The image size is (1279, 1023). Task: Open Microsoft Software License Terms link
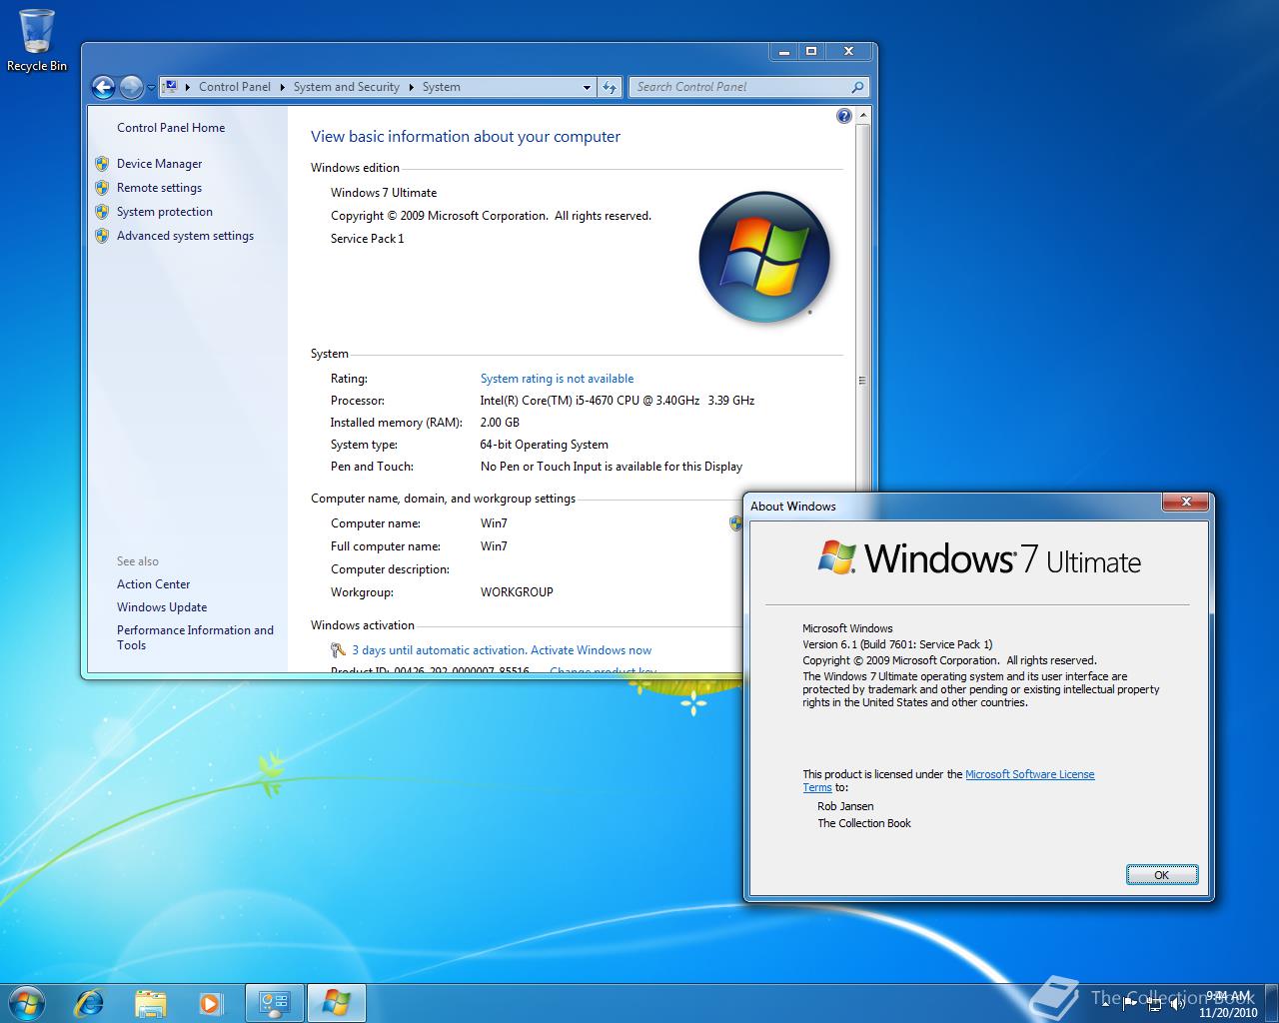click(1029, 774)
